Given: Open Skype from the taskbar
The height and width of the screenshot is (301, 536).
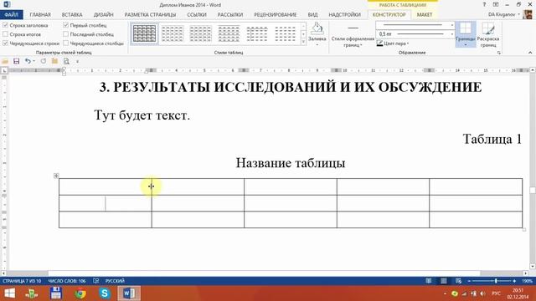Looking at the screenshot, I should pos(104,293).
